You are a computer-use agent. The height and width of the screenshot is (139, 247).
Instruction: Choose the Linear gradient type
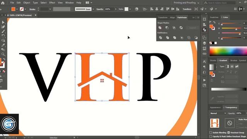click(227, 66)
